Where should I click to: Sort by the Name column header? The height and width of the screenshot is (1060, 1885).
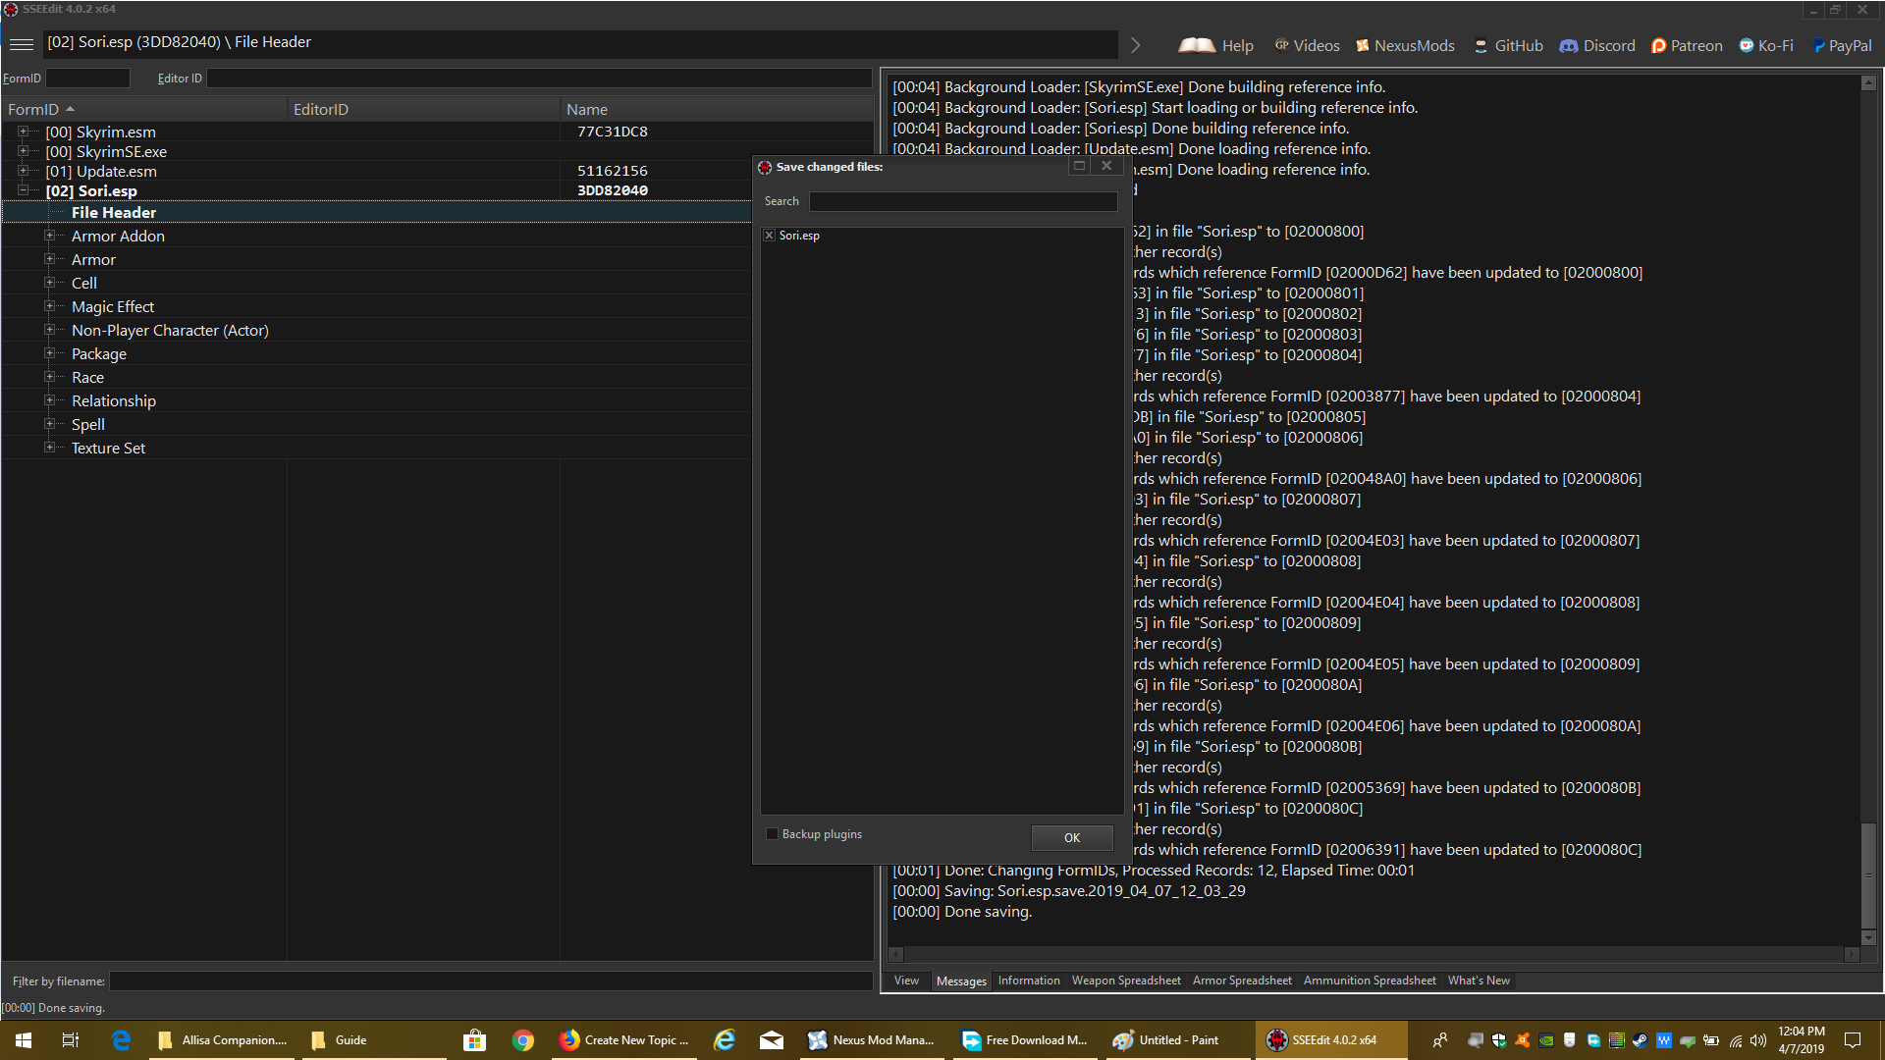(x=716, y=109)
